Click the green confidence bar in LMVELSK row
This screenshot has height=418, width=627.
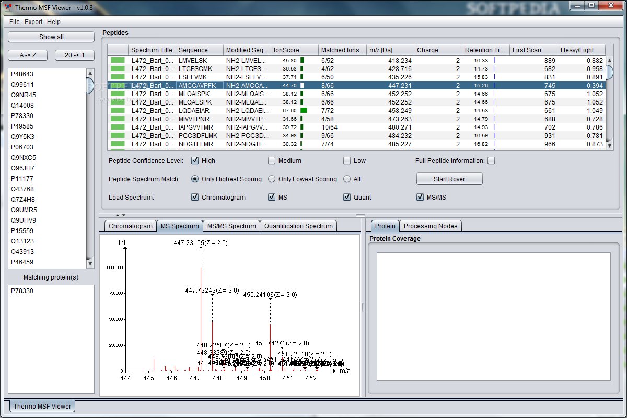[118, 60]
